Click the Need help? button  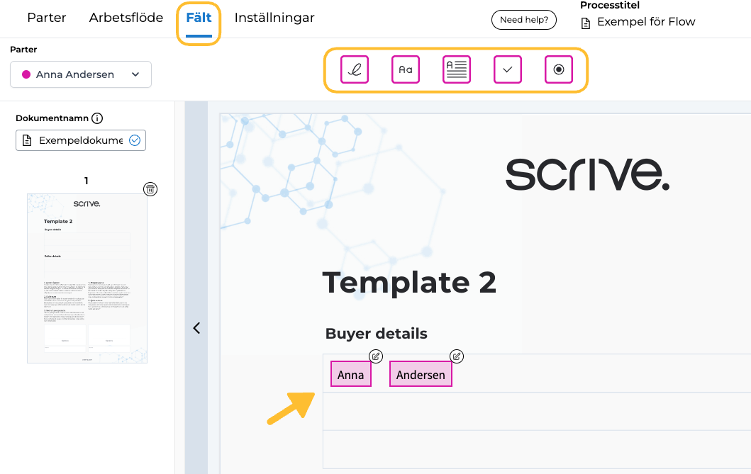524,20
